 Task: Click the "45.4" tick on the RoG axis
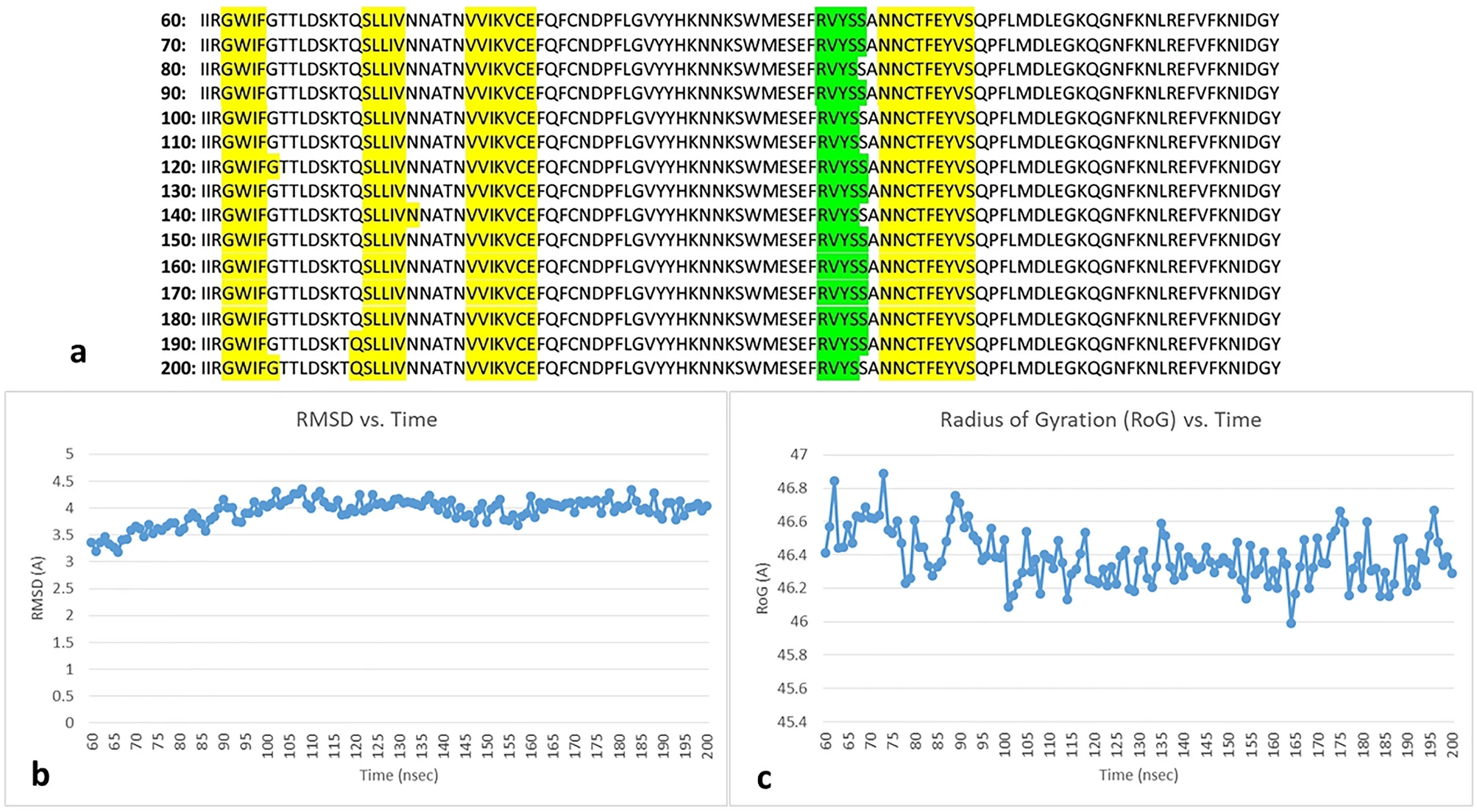click(x=792, y=722)
